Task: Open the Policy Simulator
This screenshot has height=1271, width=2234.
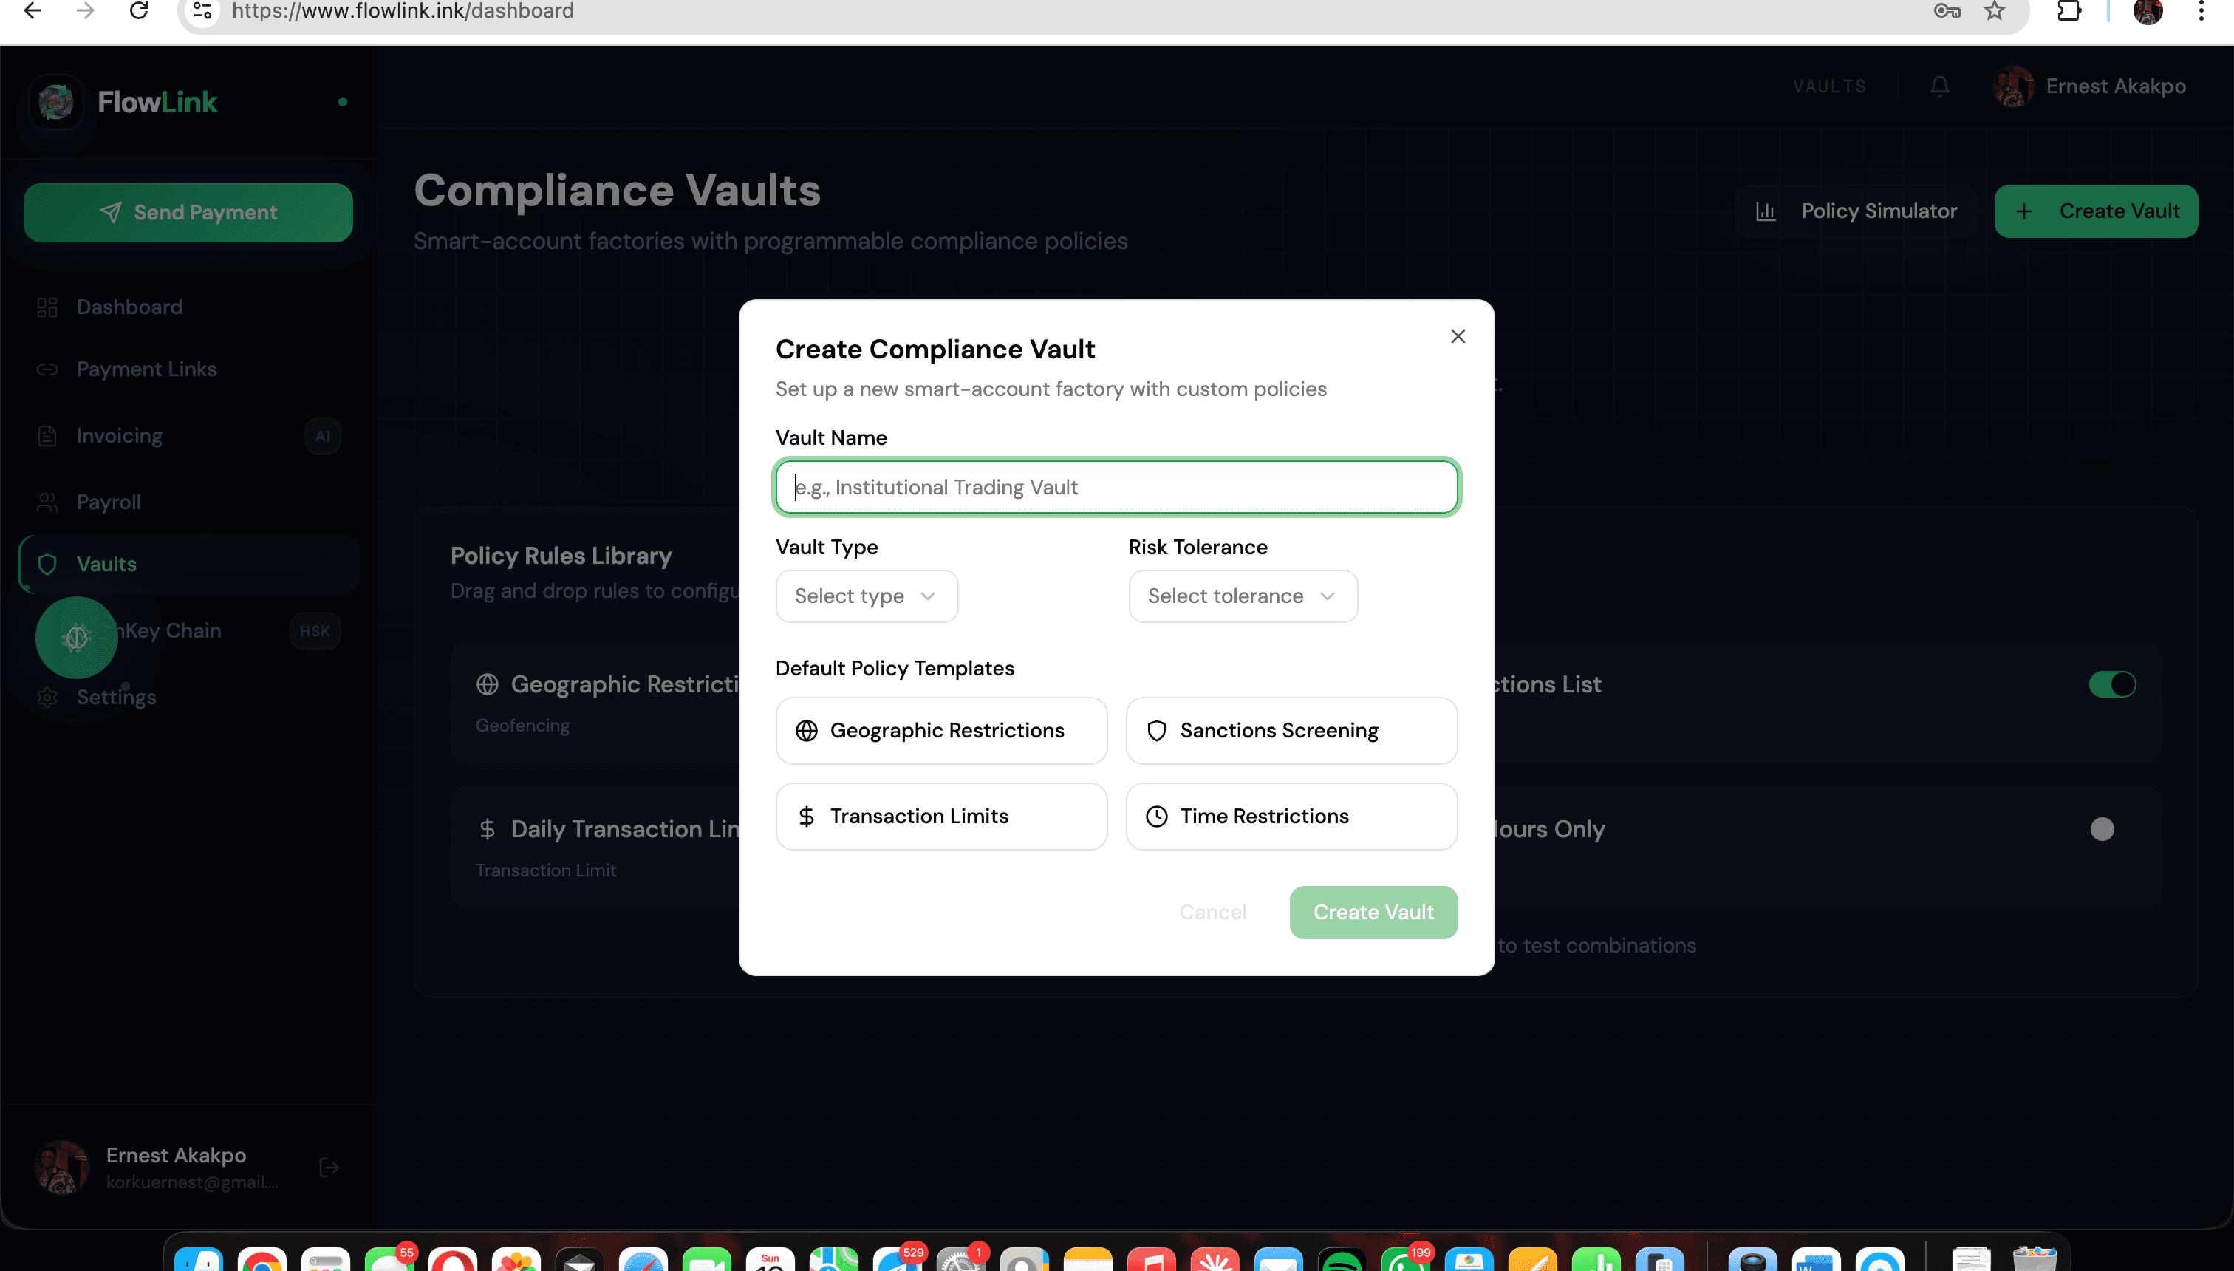Action: (x=1856, y=211)
